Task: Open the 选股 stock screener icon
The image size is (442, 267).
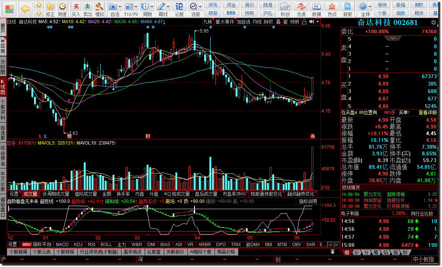Action: click(x=193, y=6)
